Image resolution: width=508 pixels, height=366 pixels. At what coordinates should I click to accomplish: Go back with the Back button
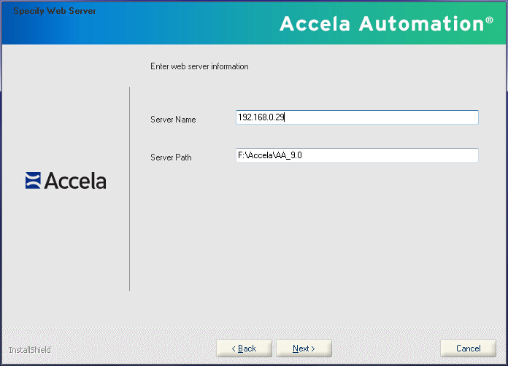point(244,349)
